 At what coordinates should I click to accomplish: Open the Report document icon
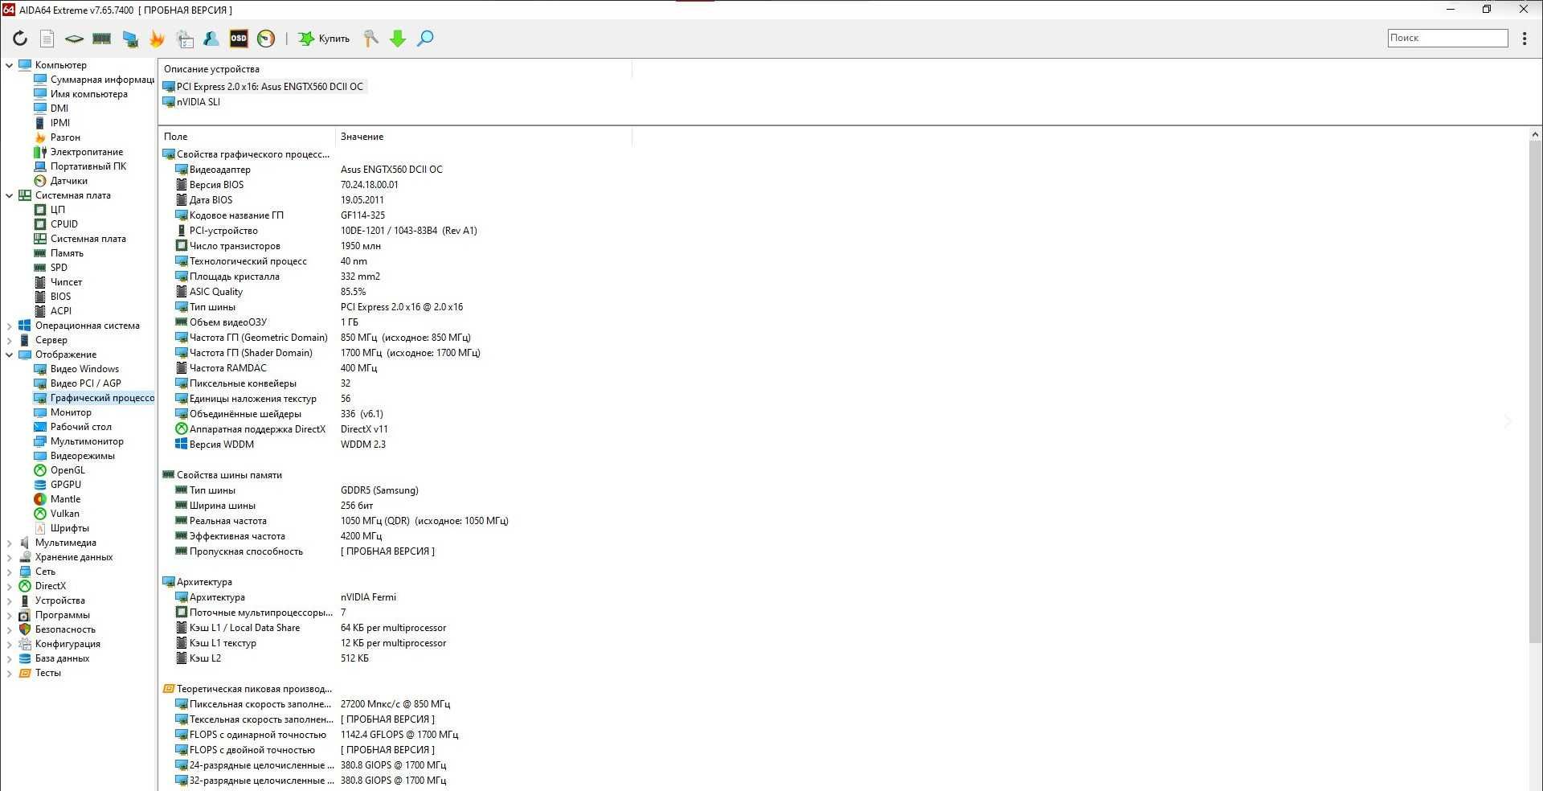click(47, 39)
